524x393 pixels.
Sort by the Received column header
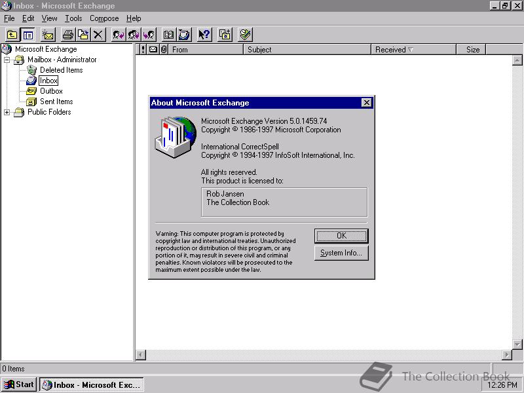click(414, 50)
